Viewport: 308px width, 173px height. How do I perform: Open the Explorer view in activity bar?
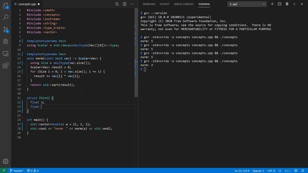pyautogui.click(x=5, y=6)
